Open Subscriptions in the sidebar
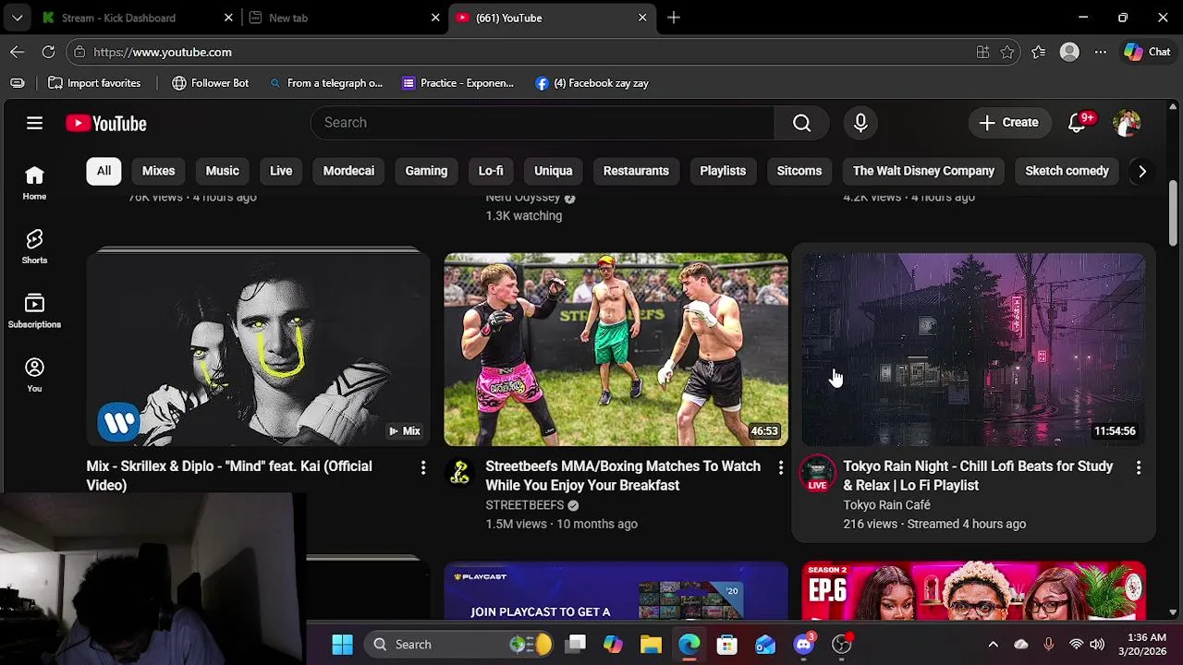 tap(34, 311)
